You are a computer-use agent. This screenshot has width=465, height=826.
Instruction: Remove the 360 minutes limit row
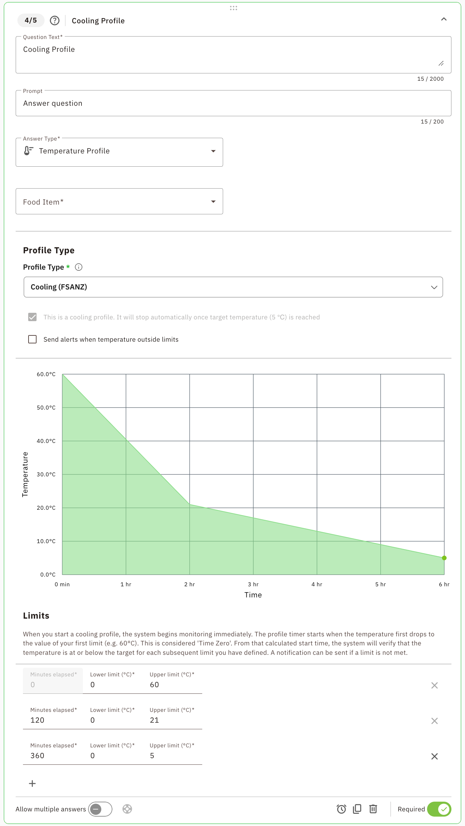pos(434,756)
